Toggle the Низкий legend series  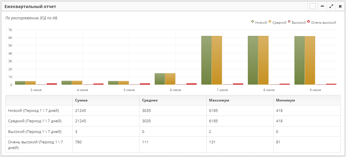[x=259, y=22]
